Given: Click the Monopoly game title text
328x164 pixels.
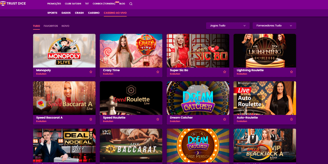Looking at the screenshot, I should click(43, 70).
